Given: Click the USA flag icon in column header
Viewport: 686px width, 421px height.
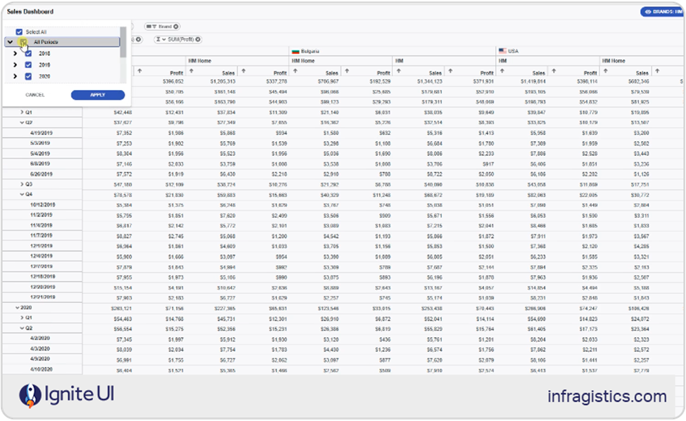Looking at the screenshot, I should [501, 49].
